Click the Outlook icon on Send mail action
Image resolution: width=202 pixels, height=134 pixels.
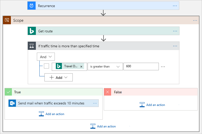12,103
